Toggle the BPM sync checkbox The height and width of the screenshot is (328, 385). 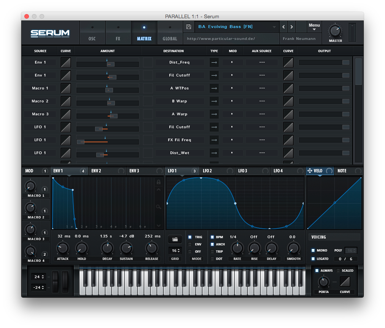(212, 237)
